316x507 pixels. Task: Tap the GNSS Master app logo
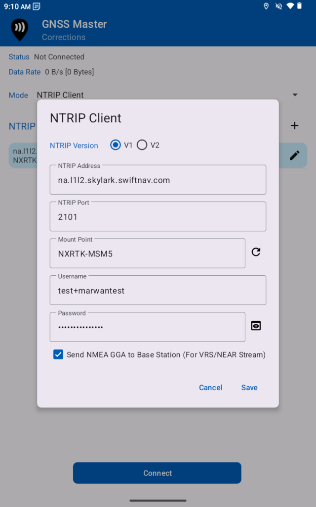[x=20, y=29]
